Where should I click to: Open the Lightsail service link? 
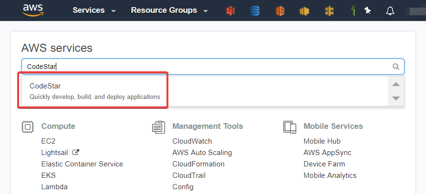pyautogui.click(x=54, y=153)
